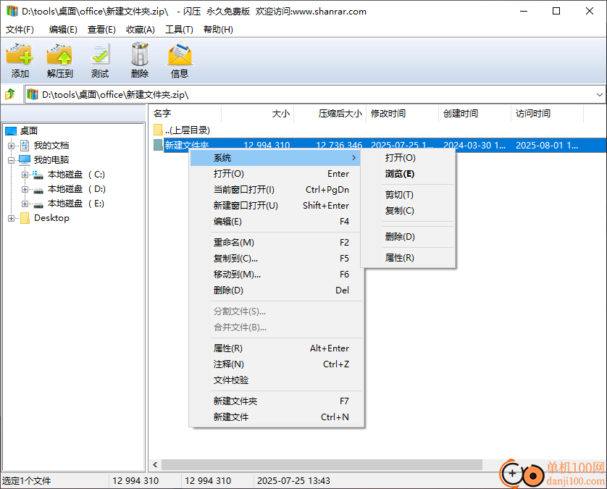Click the archive icon in address bar
Viewport: 607px width, 489px height.
point(33,94)
